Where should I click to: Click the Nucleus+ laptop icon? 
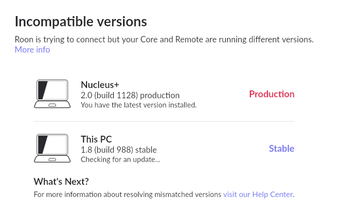tap(52, 94)
